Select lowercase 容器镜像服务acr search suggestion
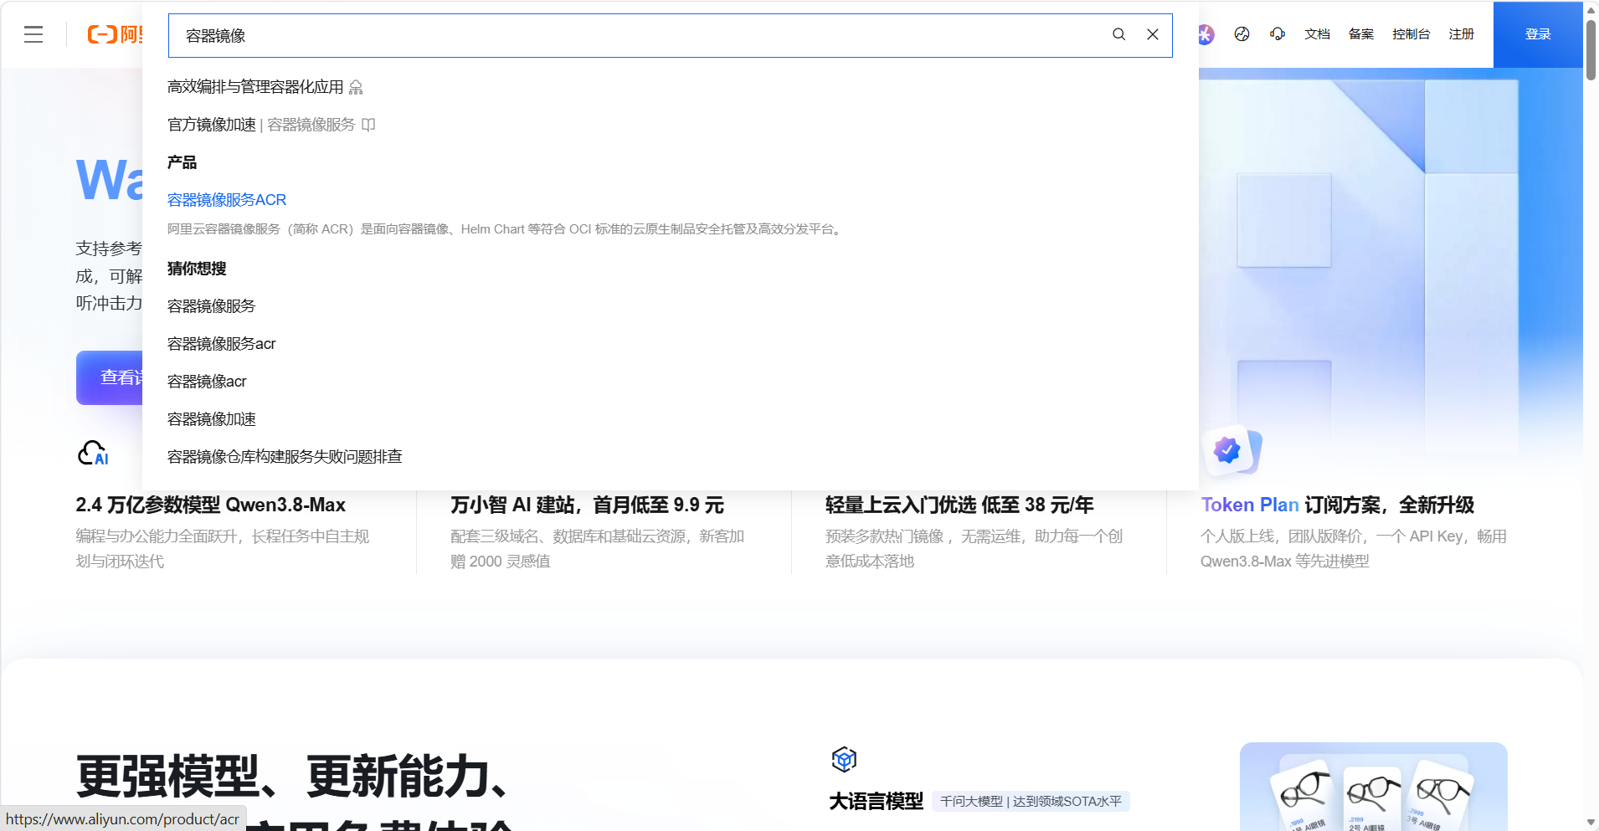The image size is (1599, 831). click(222, 344)
